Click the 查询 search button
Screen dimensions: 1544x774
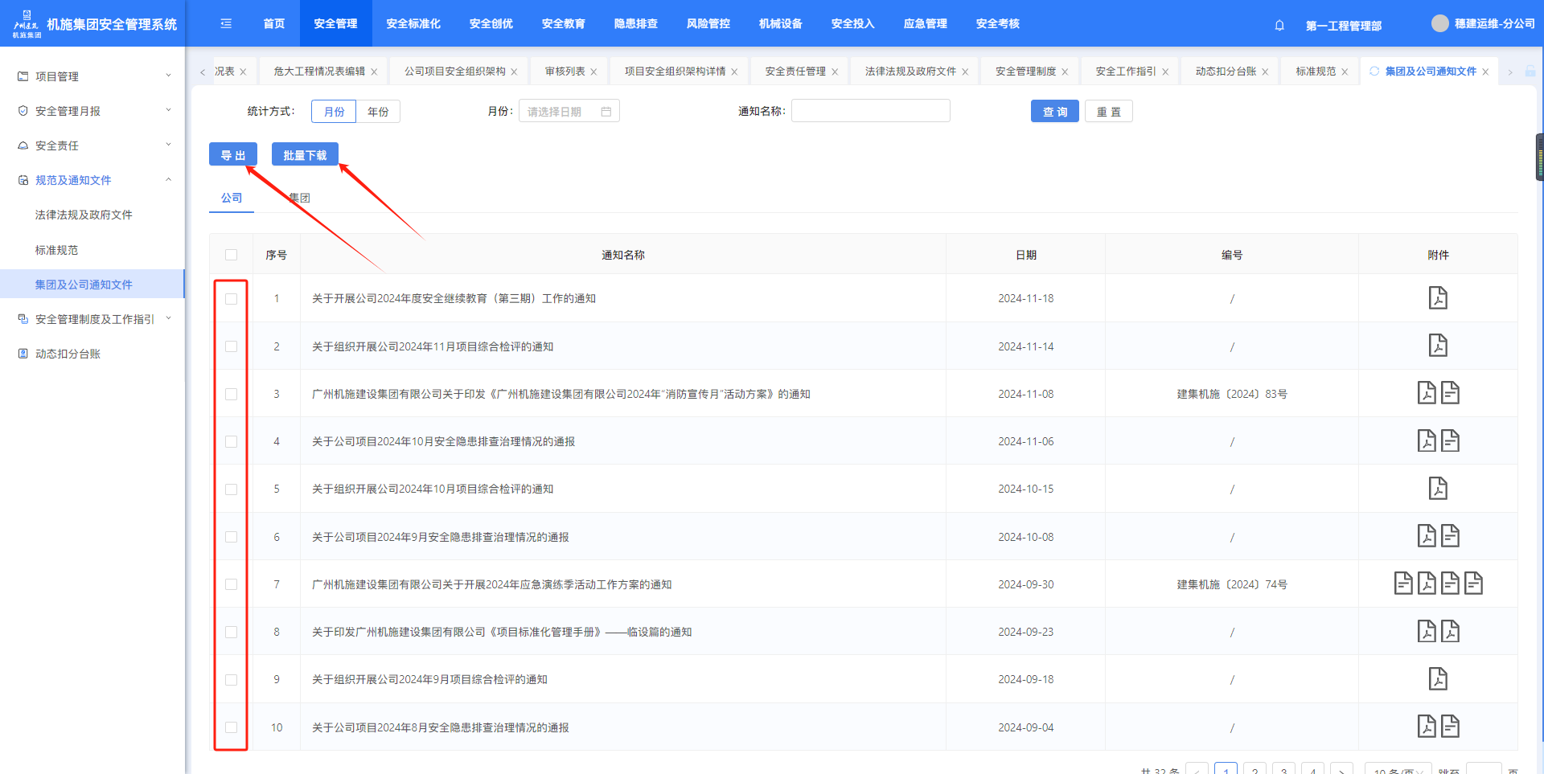pos(1054,112)
